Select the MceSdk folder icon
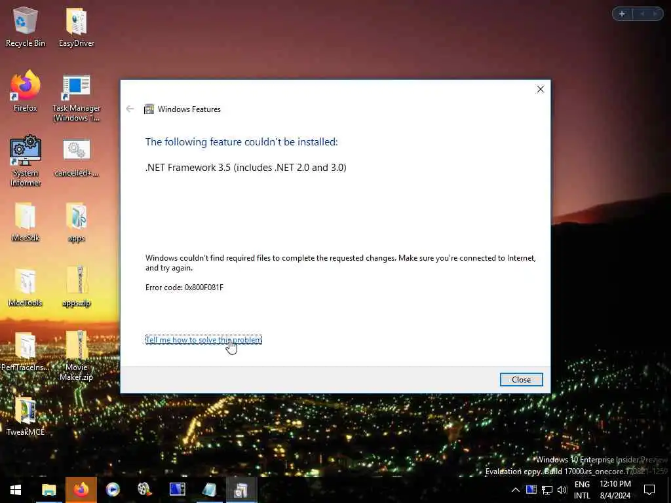The height and width of the screenshot is (503, 671). (x=26, y=221)
